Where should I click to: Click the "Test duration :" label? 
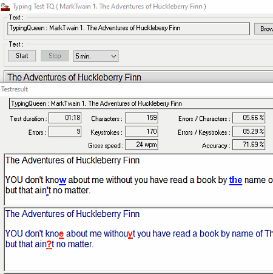coord(29,118)
